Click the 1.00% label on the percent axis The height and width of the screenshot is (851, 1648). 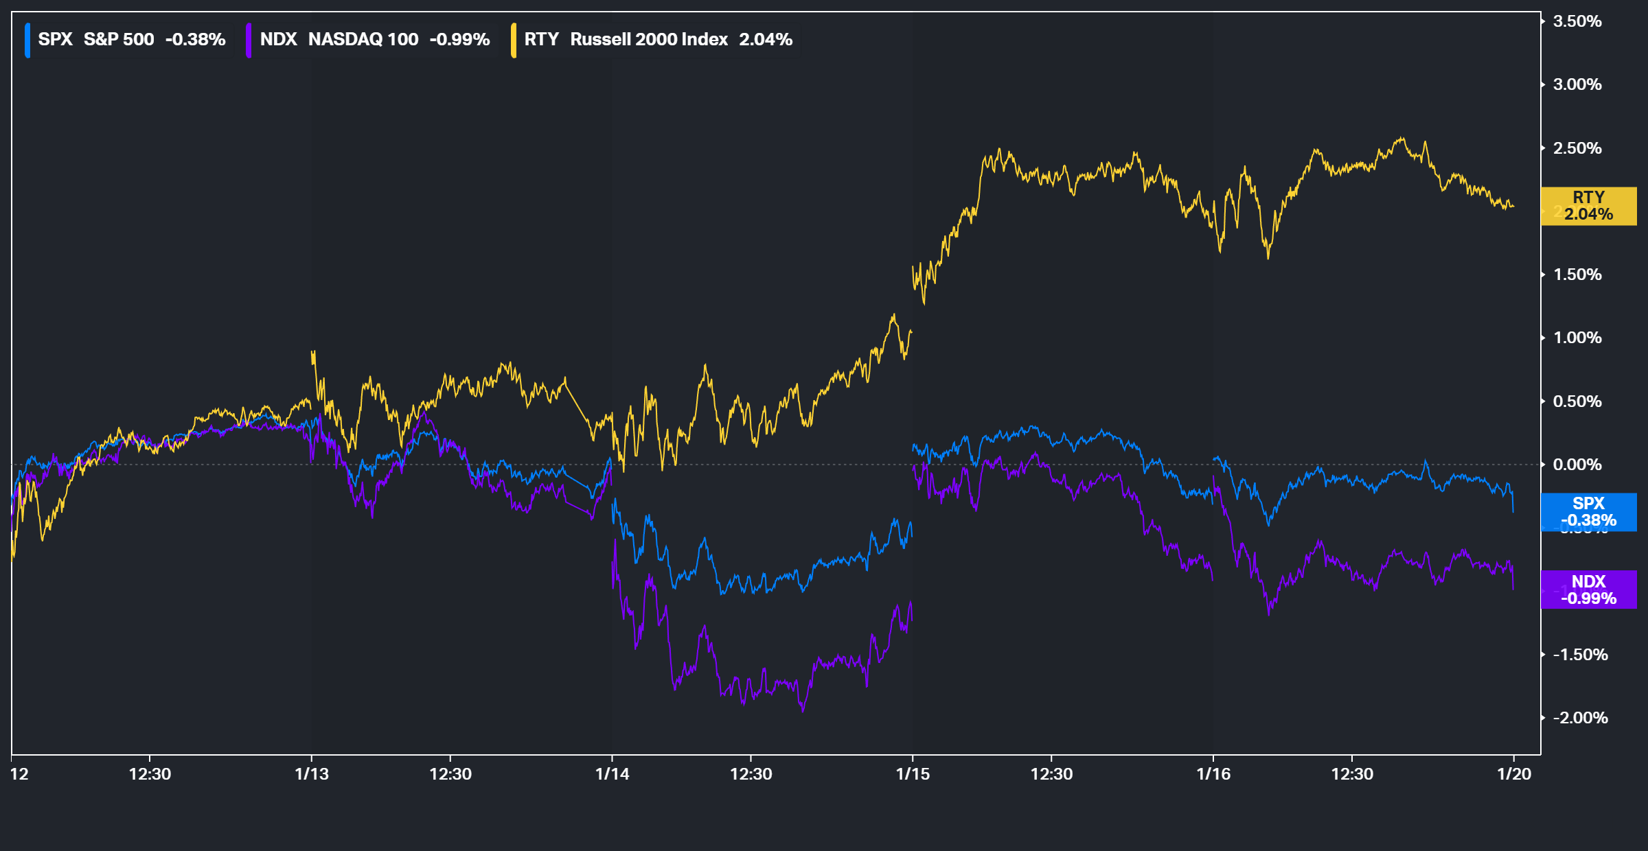pos(1577,338)
